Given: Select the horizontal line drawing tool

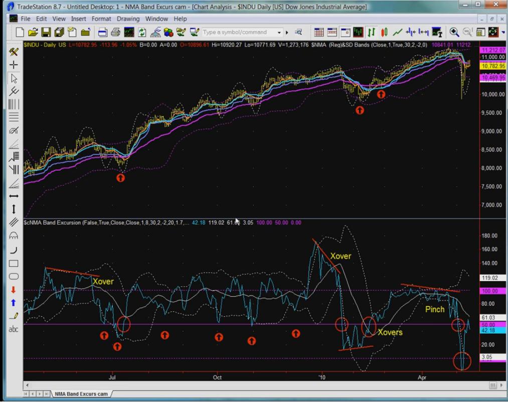Looking at the screenshot, I should (14, 196).
